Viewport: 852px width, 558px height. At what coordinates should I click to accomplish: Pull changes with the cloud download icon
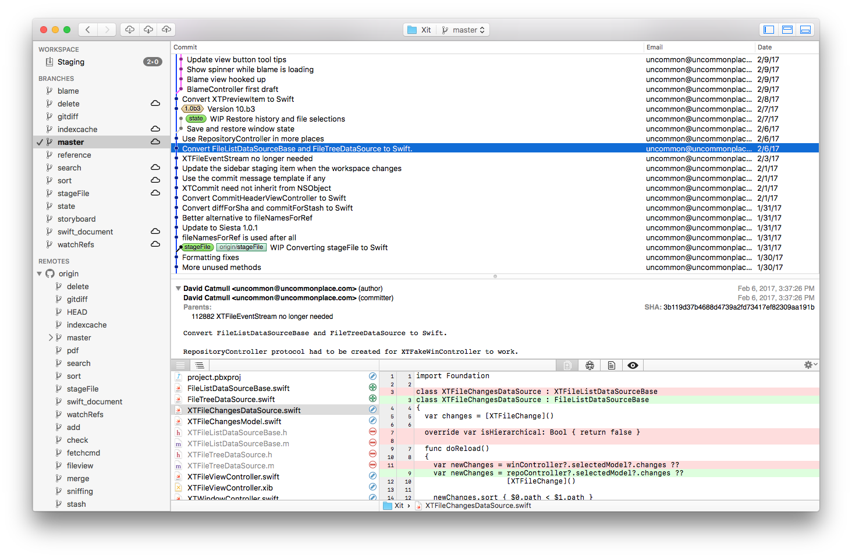[148, 29]
